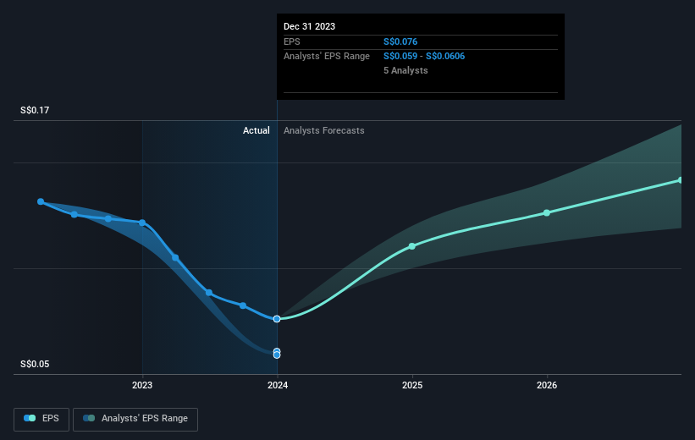Click the final forecast point at right edge
The height and width of the screenshot is (440, 695).
[x=681, y=180]
